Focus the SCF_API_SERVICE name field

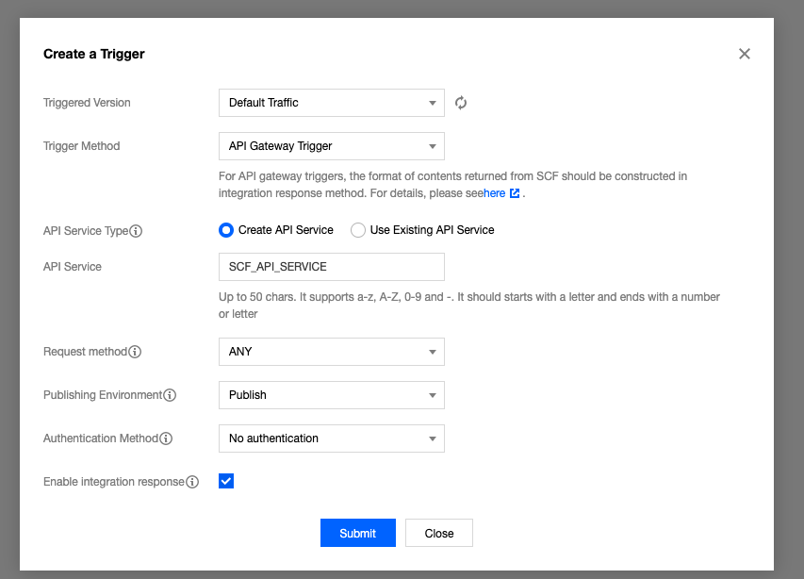coord(331,267)
